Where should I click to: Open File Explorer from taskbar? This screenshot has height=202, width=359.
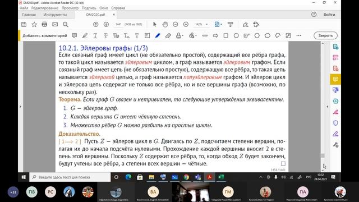151,177
